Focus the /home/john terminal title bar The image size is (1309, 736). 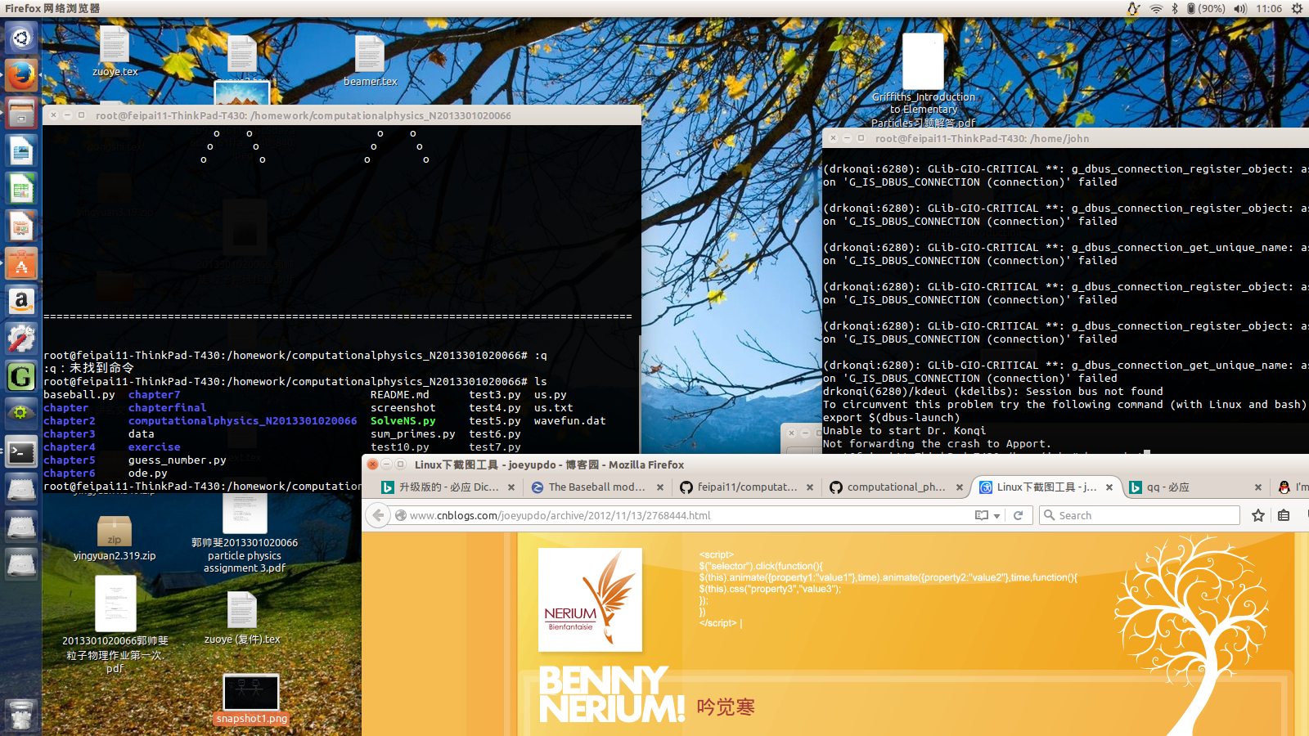tap(1065, 138)
